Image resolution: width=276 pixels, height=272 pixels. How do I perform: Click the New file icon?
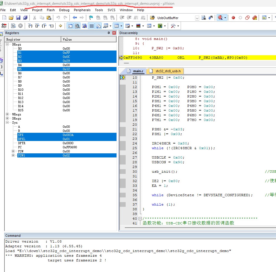(4, 18)
